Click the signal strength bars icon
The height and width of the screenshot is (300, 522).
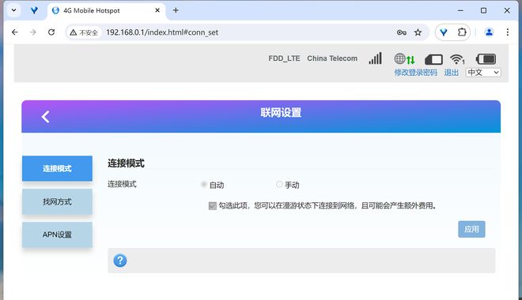coord(375,58)
